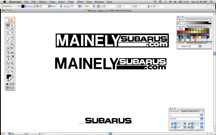
Task: Select the black arrow Selection tool
Action: point(8,25)
